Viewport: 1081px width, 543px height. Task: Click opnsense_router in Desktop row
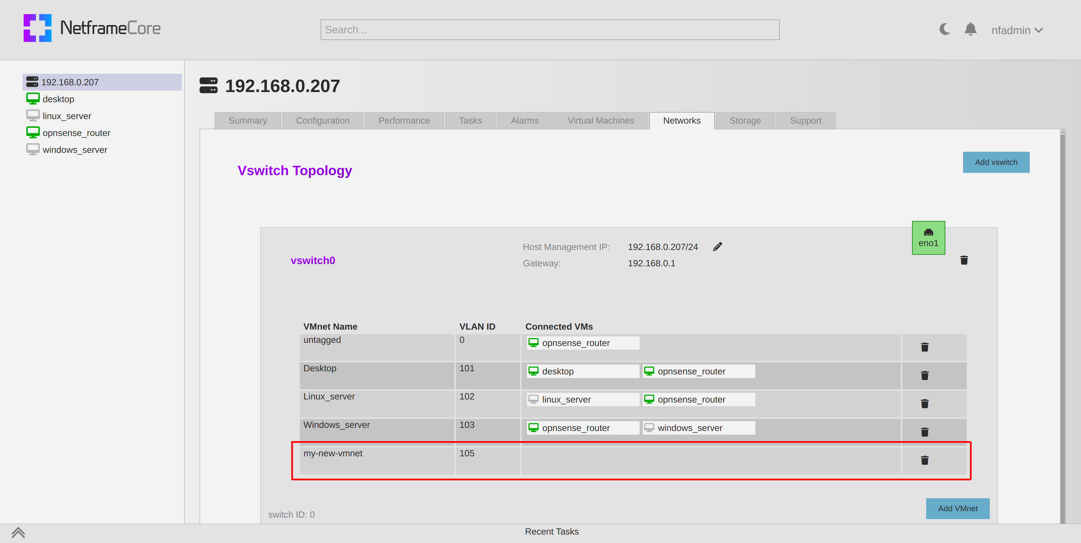[x=699, y=371]
